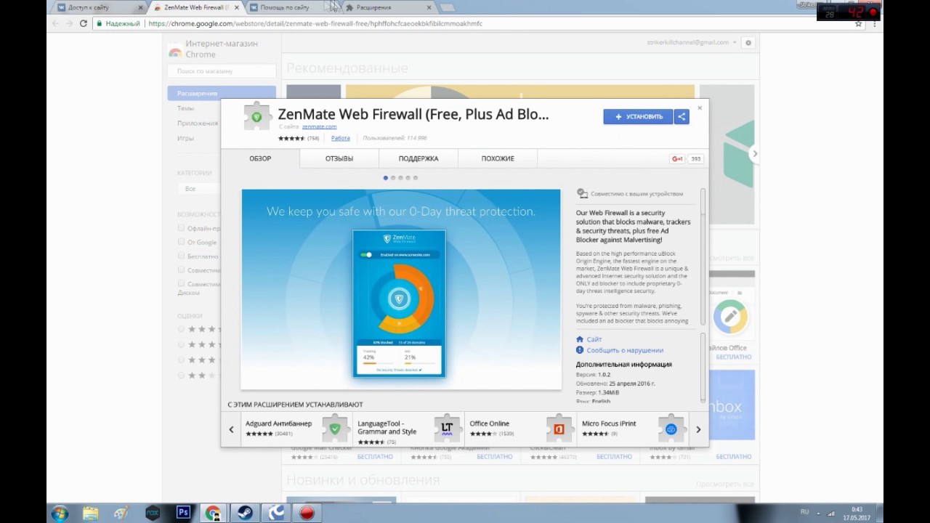Open the zenmate.com site link

320,126
